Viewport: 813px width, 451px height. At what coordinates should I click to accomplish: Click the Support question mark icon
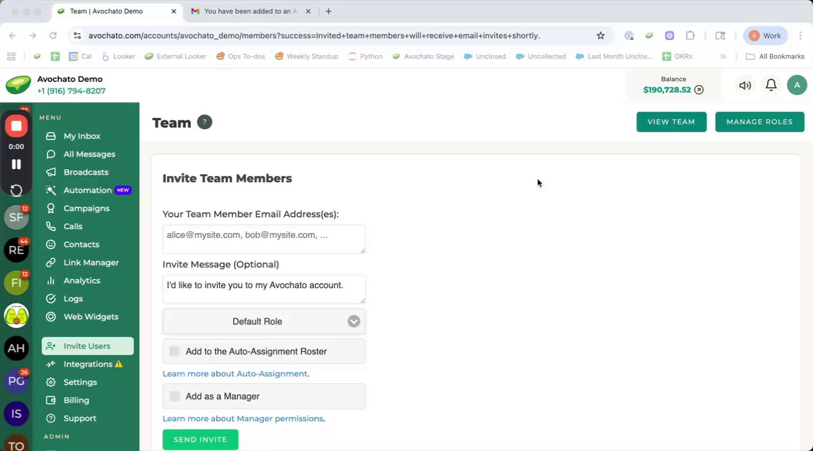[51, 418]
